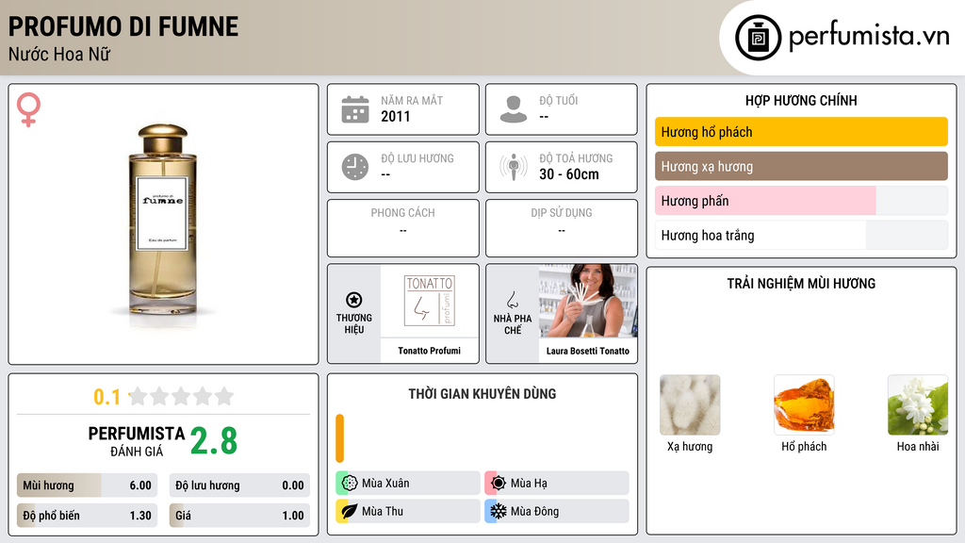The width and height of the screenshot is (965, 543).
Task: Click the Trải Nghiệm Mùi Hương heading
Action: pos(801,284)
